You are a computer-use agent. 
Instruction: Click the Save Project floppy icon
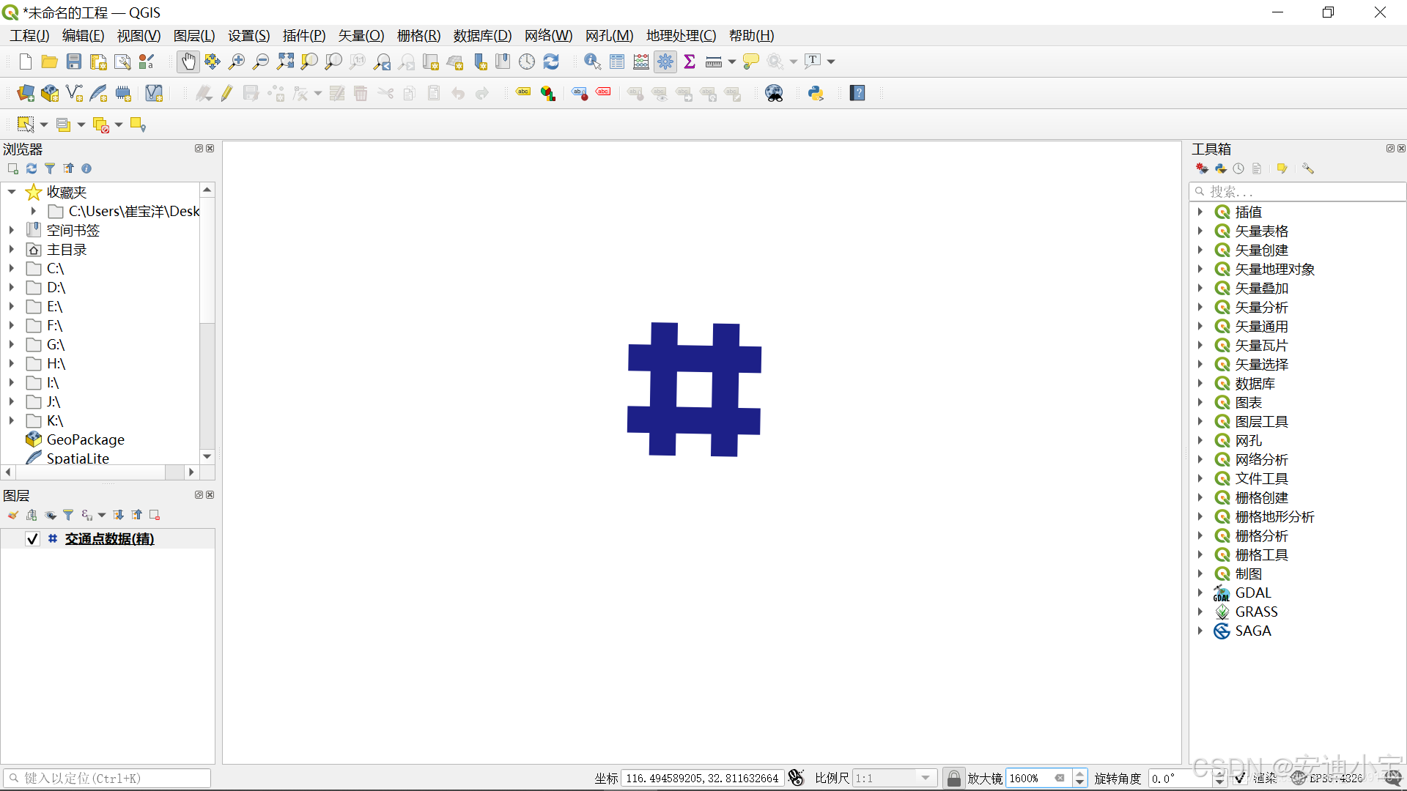(74, 62)
